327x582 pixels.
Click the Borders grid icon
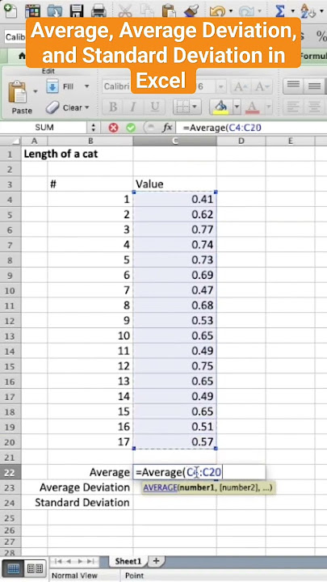(182, 108)
